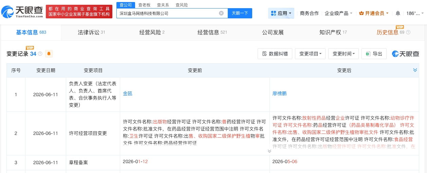This screenshot has height=173, width=427.
Task: Switch to the 查风险 search tab
Action: coord(182,5)
